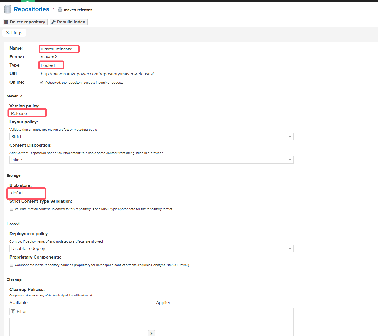Select the Settings tab
Image resolution: width=378 pixels, height=336 pixels.
click(x=14, y=33)
